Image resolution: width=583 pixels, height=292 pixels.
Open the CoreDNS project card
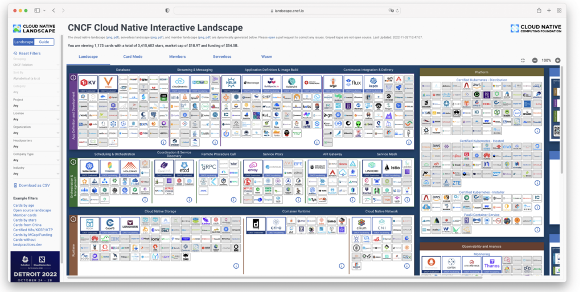tap(164, 168)
